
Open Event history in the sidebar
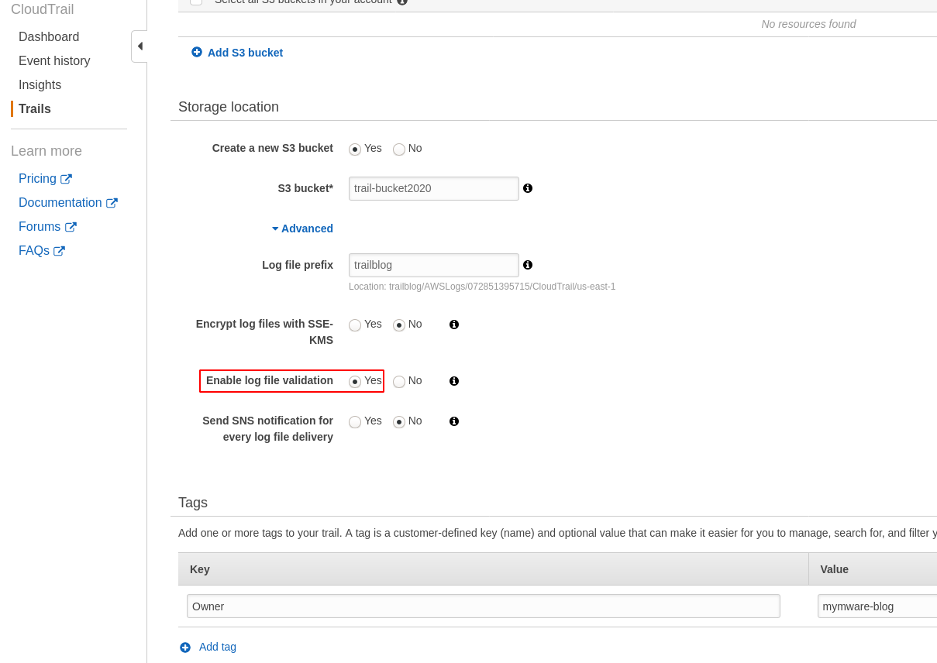pyautogui.click(x=54, y=61)
